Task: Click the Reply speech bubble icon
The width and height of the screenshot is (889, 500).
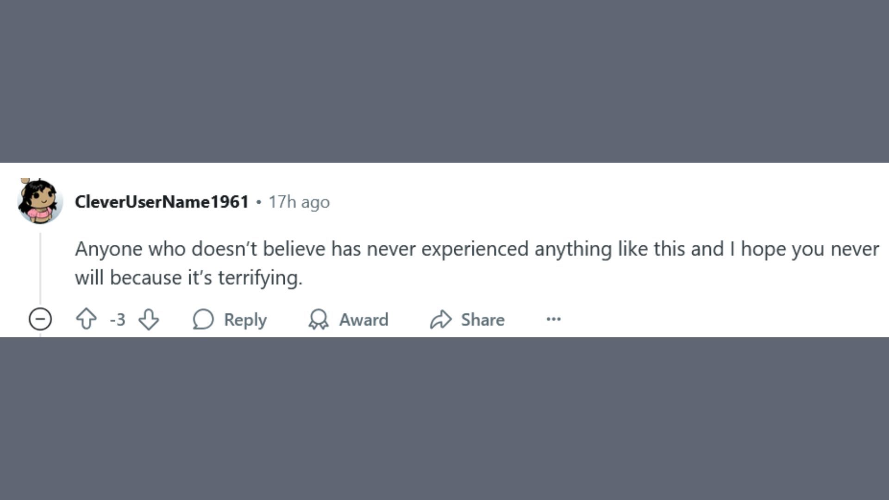Action: click(203, 319)
